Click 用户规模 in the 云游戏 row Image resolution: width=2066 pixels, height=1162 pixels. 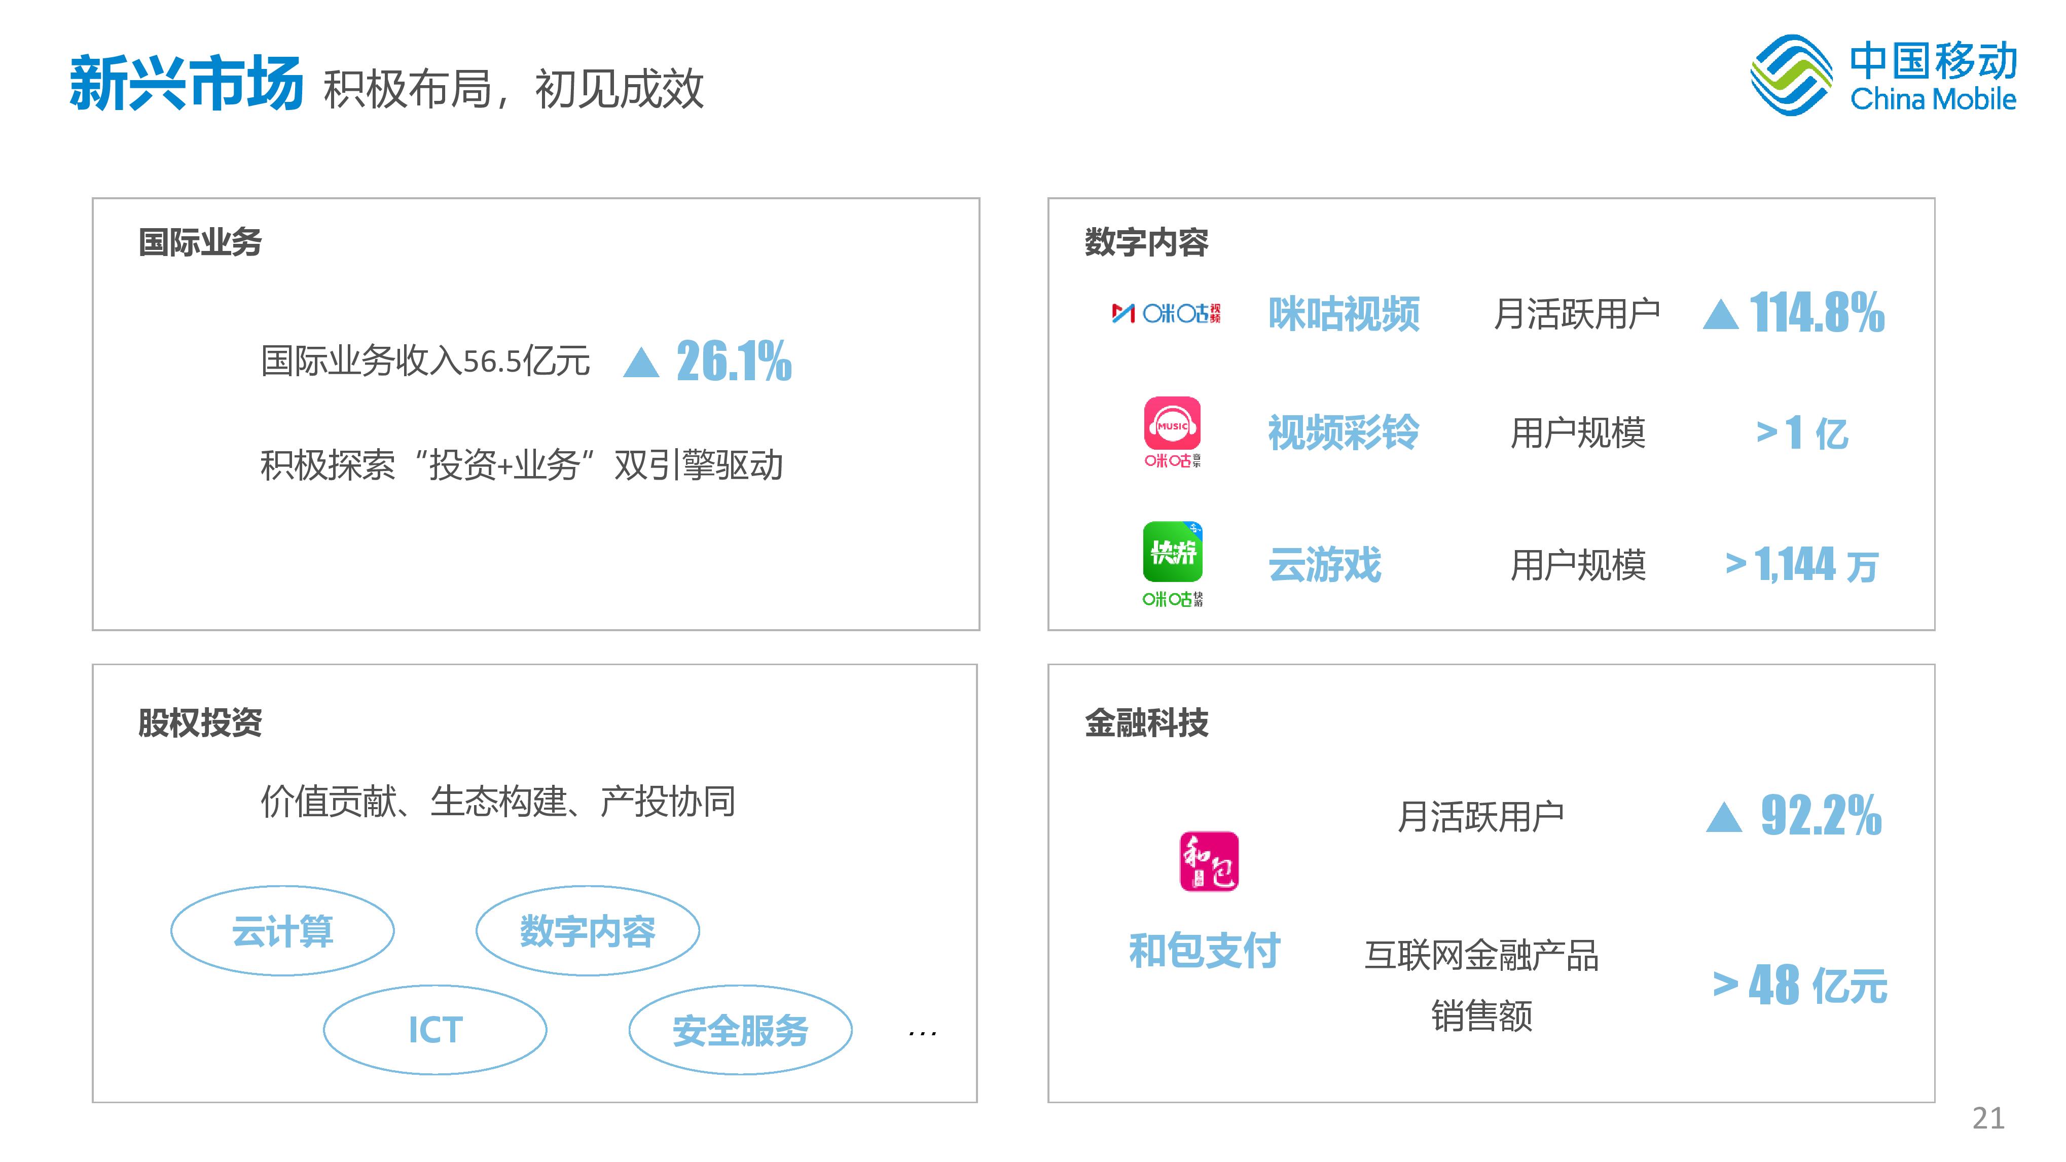click(x=1578, y=565)
